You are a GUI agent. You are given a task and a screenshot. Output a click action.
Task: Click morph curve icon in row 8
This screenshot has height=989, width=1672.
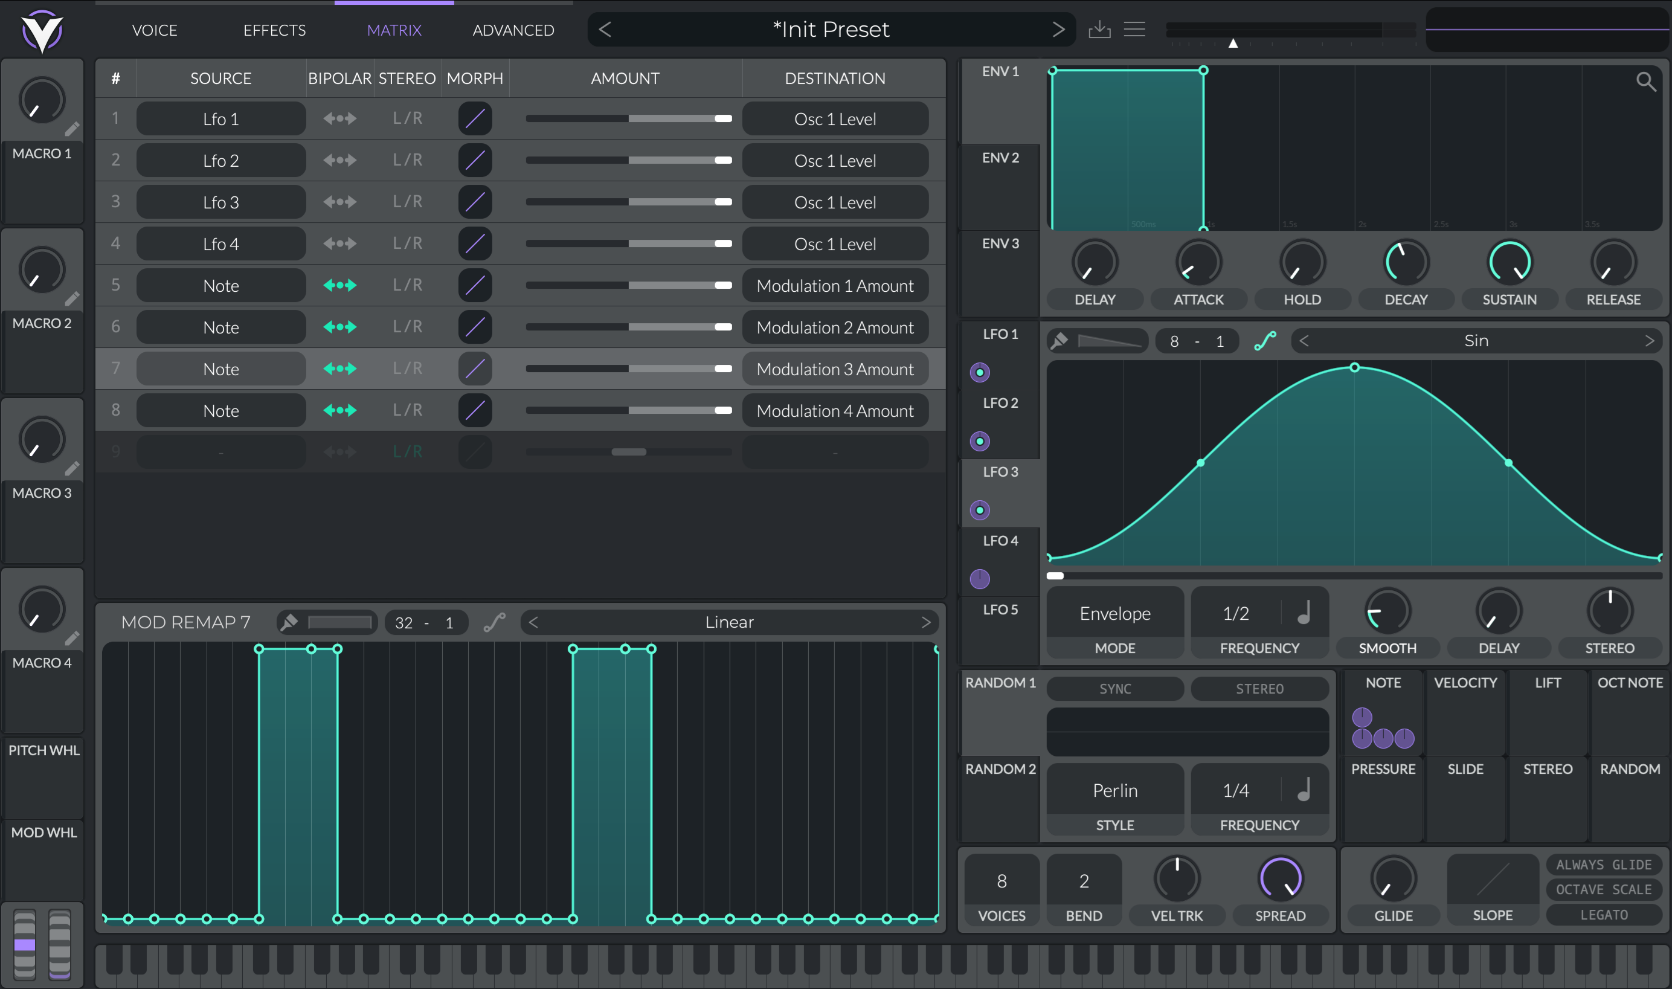[475, 411]
